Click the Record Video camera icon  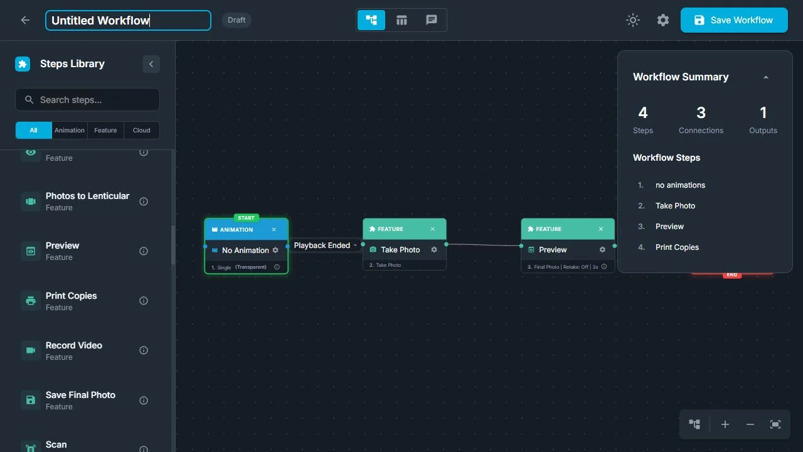tap(31, 350)
